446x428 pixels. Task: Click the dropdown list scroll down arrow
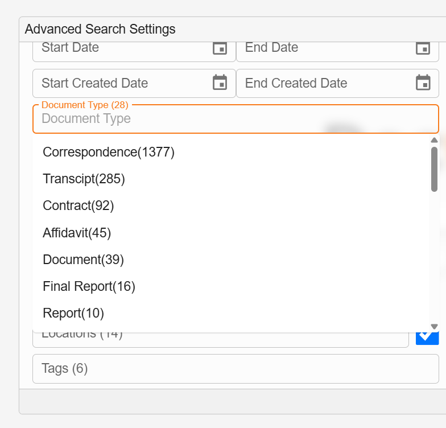click(434, 327)
